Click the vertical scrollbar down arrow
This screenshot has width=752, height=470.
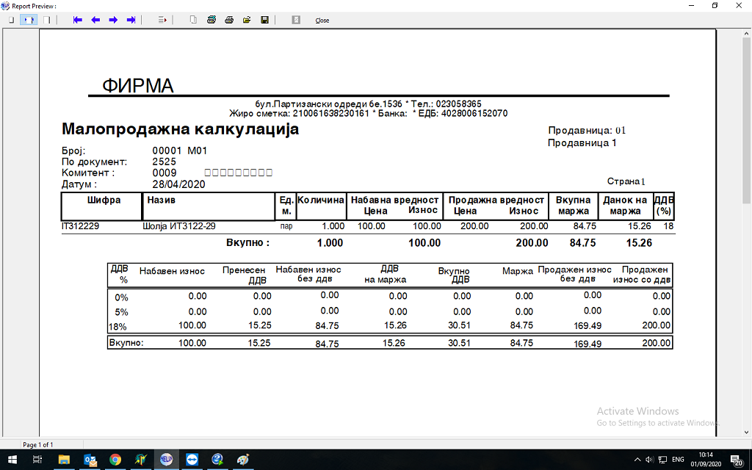[x=746, y=432]
